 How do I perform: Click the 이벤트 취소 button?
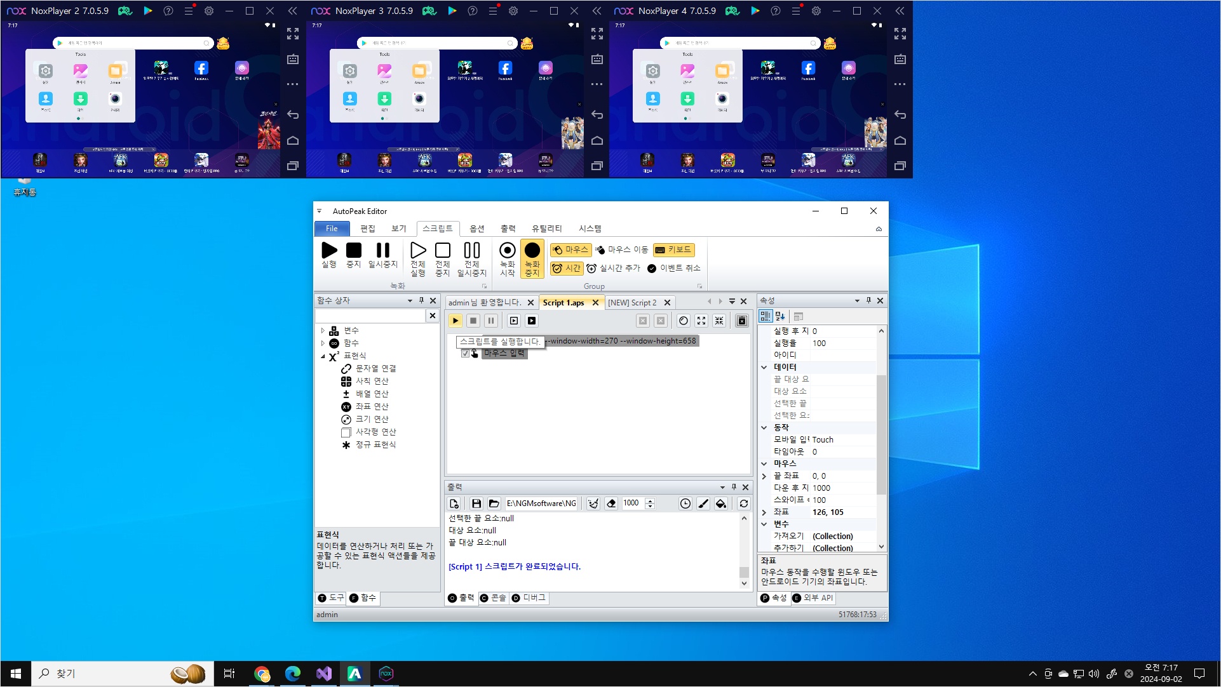[x=674, y=268]
